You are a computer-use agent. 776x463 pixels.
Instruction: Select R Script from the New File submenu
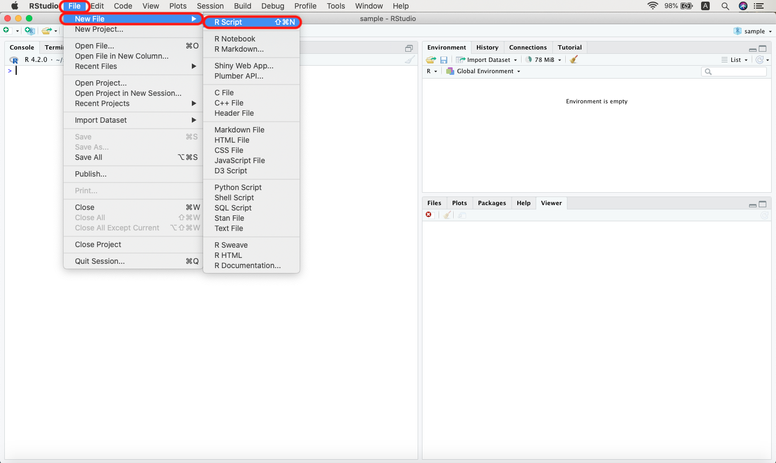(252, 22)
